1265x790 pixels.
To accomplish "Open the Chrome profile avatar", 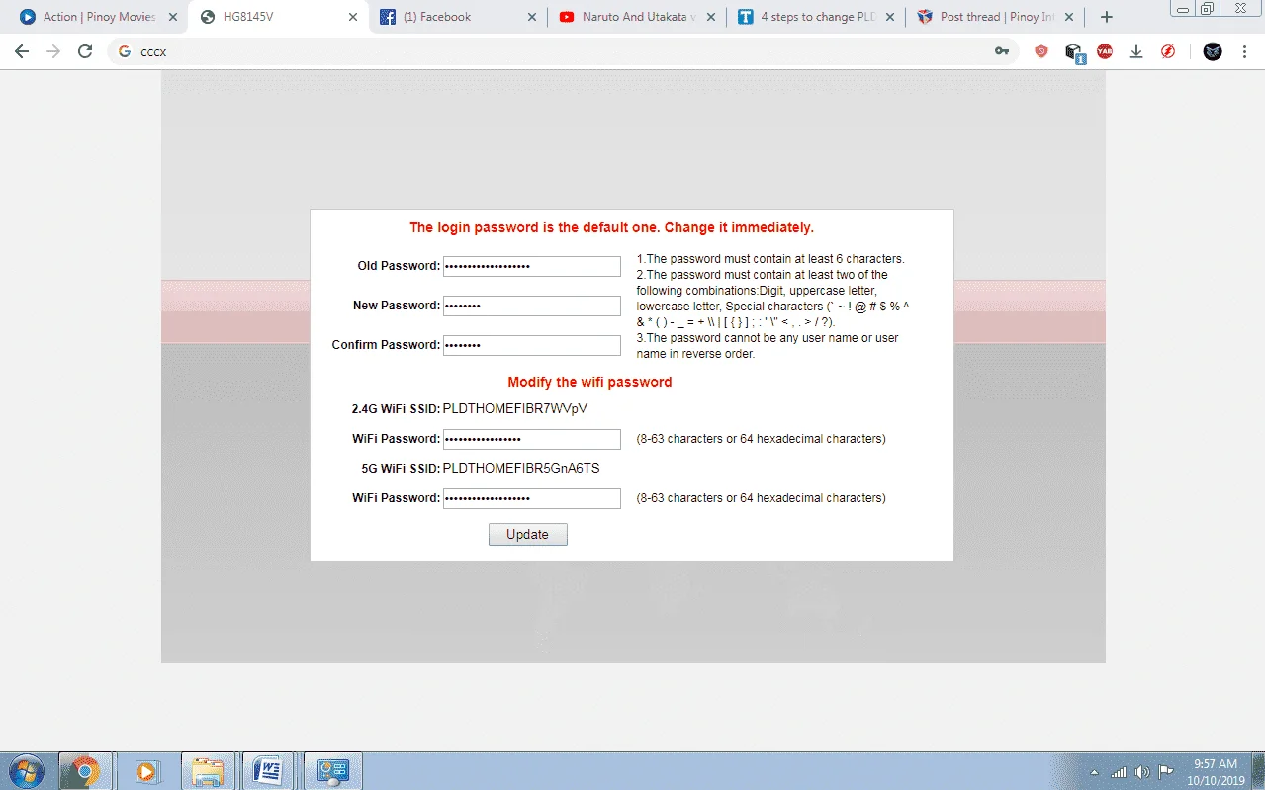I will [x=1213, y=51].
